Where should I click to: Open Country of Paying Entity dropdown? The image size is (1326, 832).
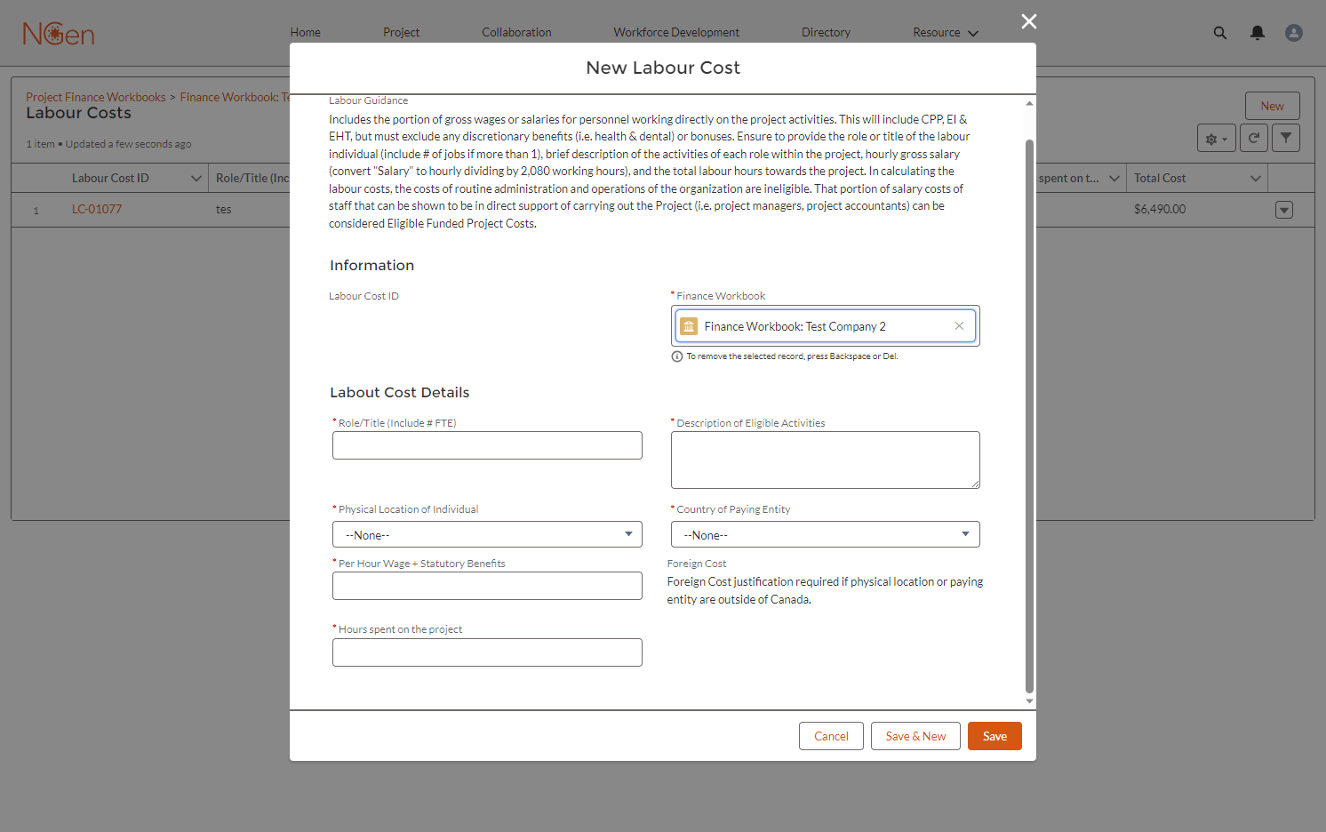tap(826, 534)
